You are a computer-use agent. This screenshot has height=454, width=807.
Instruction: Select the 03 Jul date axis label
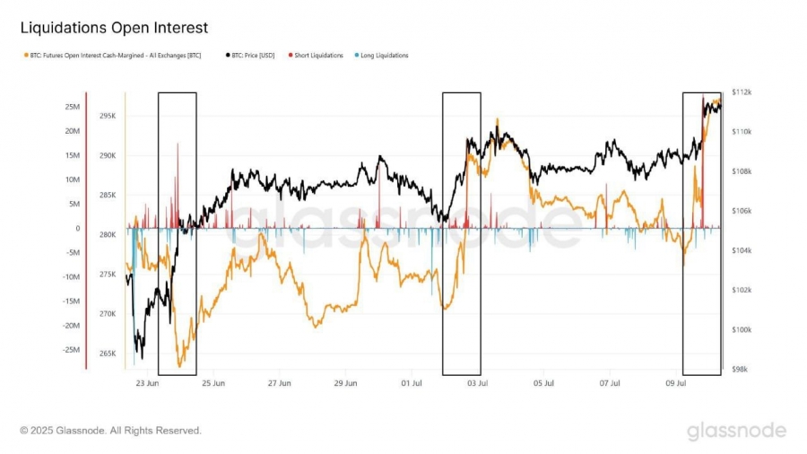point(478,383)
